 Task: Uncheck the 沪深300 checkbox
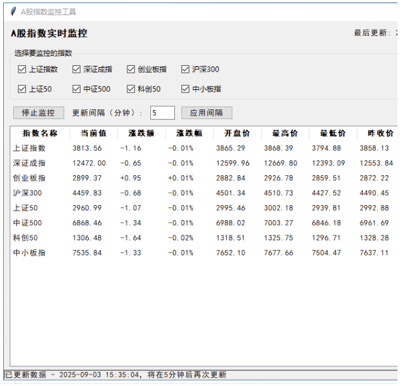(186, 70)
